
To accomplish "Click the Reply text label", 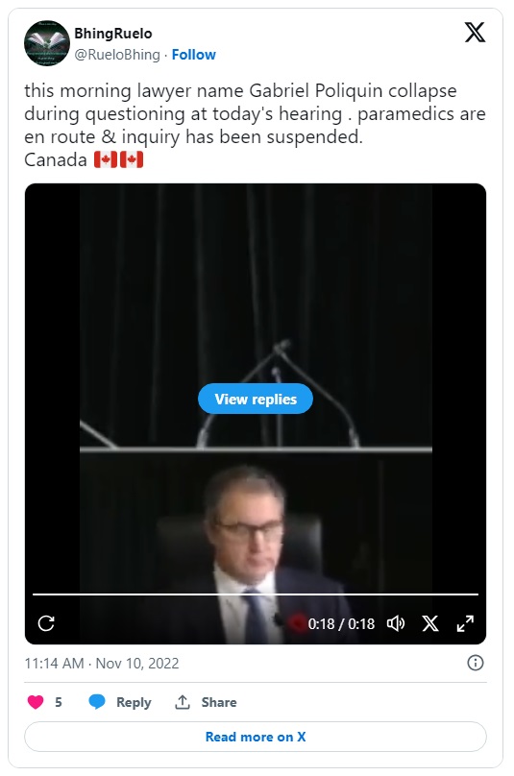I will (x=134, y=702).
